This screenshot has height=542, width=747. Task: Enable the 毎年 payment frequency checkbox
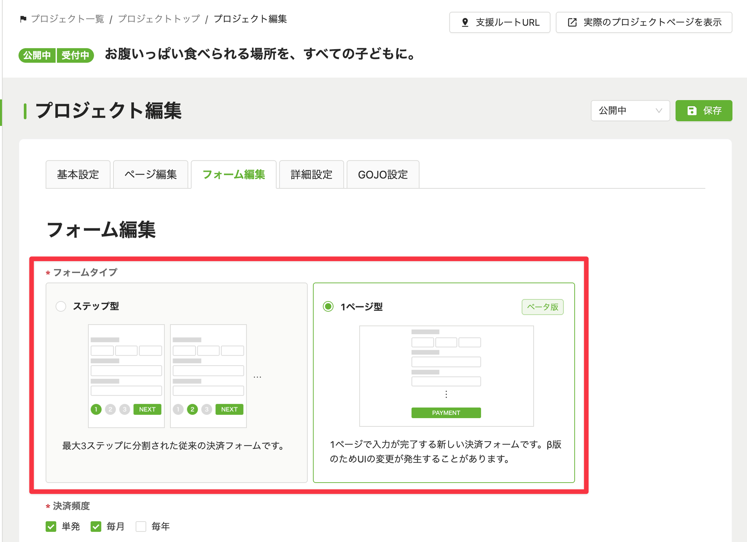pyautogui.click(x=141, y=526)
